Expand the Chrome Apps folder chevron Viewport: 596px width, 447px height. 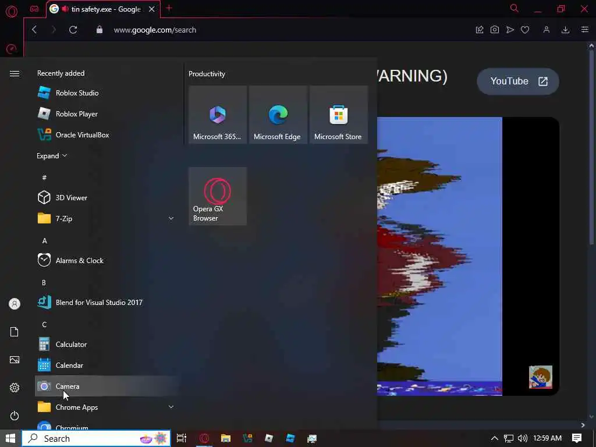pyautogui.click(x=171, y=407)
